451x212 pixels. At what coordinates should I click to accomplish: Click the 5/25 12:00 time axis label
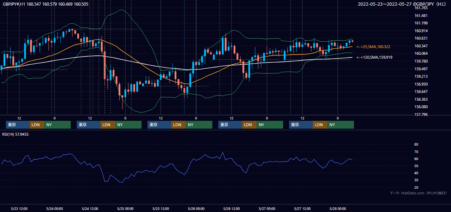coord(161,208)
